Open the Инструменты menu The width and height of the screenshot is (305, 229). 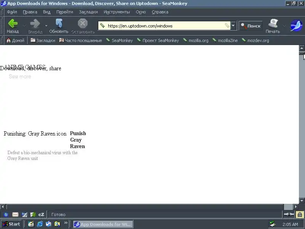[117, 12]
